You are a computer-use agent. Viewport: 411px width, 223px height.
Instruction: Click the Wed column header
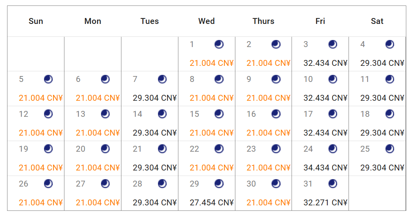click(x=206, y=21)
